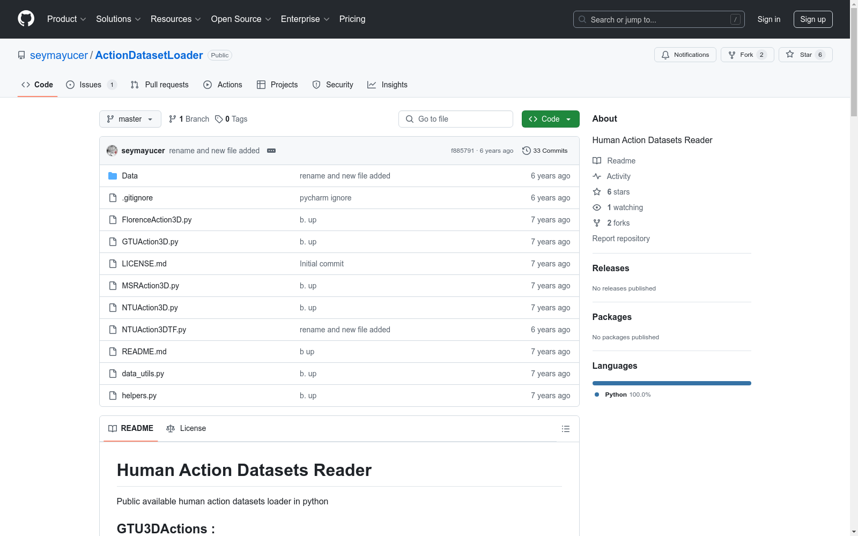Viewport: 858px width, 536px height.
Task: Click the helpers.py file icon
Action: 113,396
